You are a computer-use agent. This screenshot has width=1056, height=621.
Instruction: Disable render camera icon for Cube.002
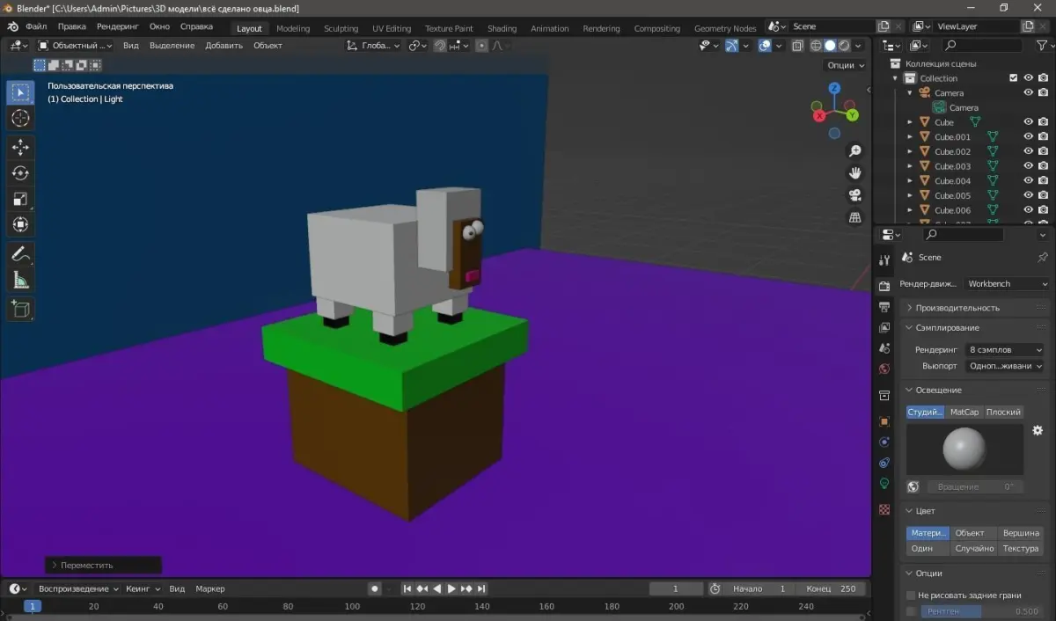coord(1043,151)
